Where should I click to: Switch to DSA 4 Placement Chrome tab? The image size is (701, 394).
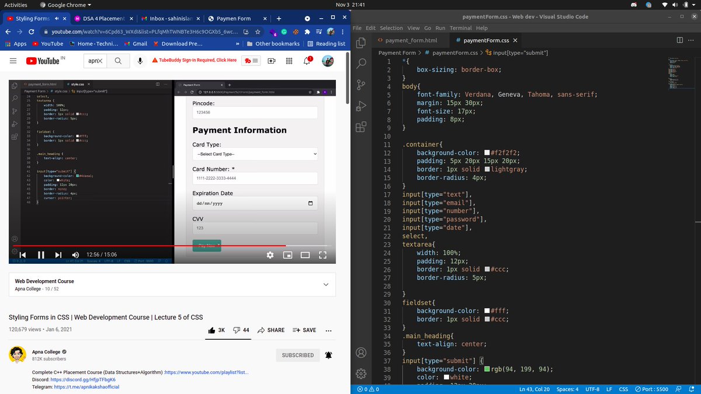104,19
